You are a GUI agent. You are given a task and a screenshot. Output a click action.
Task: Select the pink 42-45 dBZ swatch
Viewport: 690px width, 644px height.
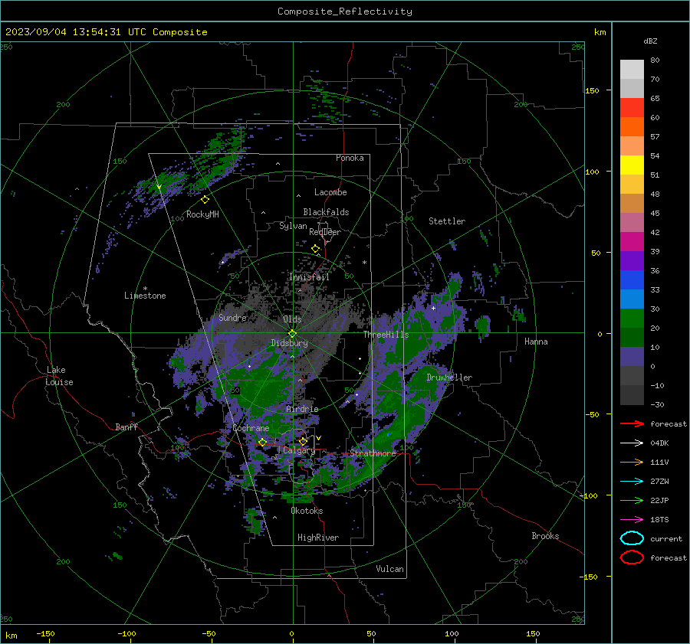click(632, 222)
